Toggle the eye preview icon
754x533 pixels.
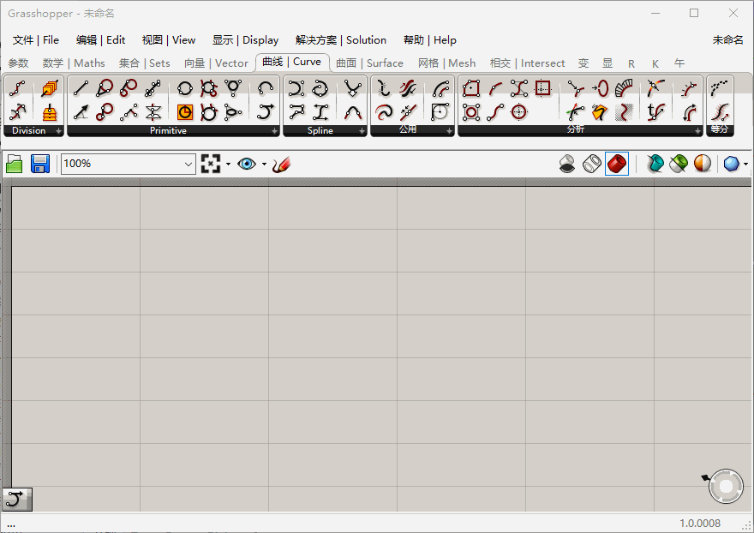click(x=247, y=164)
